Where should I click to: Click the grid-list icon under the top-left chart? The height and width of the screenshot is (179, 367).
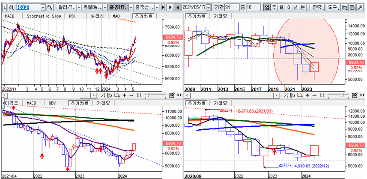point(110,95)
